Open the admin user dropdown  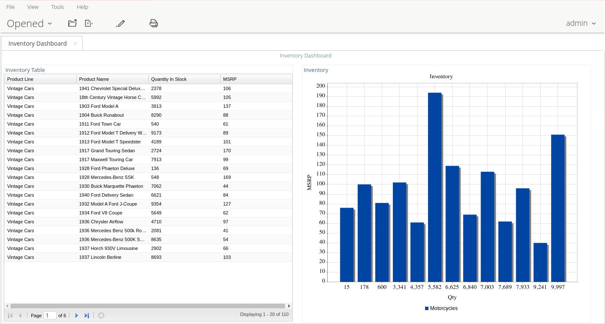point(580,23)
